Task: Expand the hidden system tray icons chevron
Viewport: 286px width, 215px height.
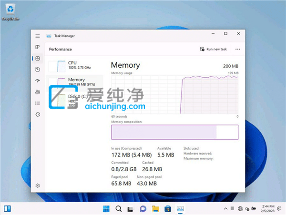Action: [225, 209]
